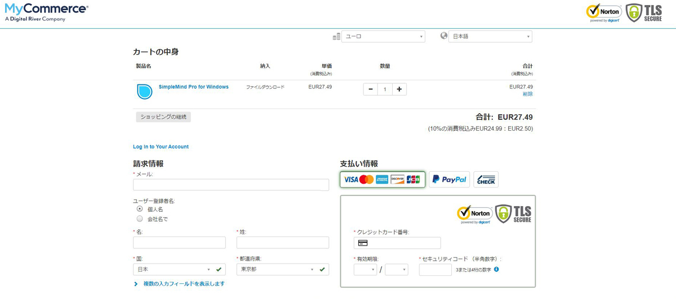Click the total EUR27.49 amount
Screen dimensions: 676x299
coord(515,117)
